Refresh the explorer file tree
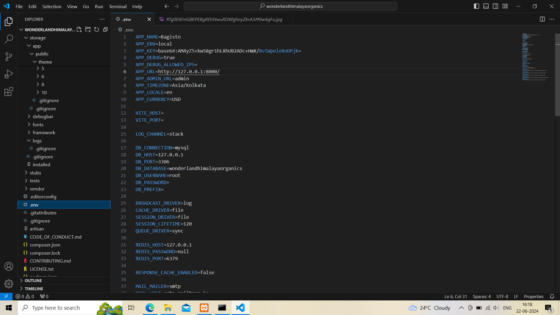The image size is (560, 315). click(x=97, y=29)
